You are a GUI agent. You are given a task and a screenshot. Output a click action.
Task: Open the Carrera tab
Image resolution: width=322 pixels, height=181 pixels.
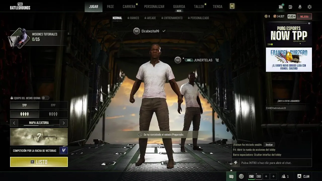click(x=129, y=7)
